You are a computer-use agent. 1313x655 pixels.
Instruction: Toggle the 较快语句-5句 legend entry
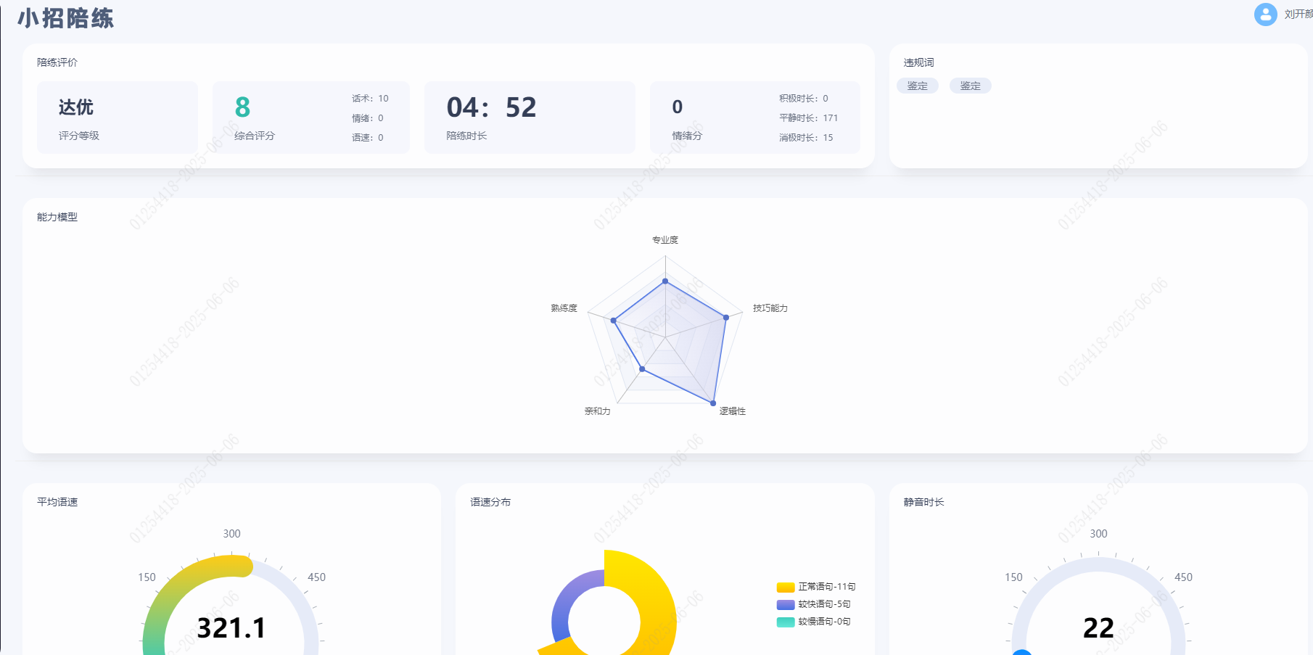[814, 604]
